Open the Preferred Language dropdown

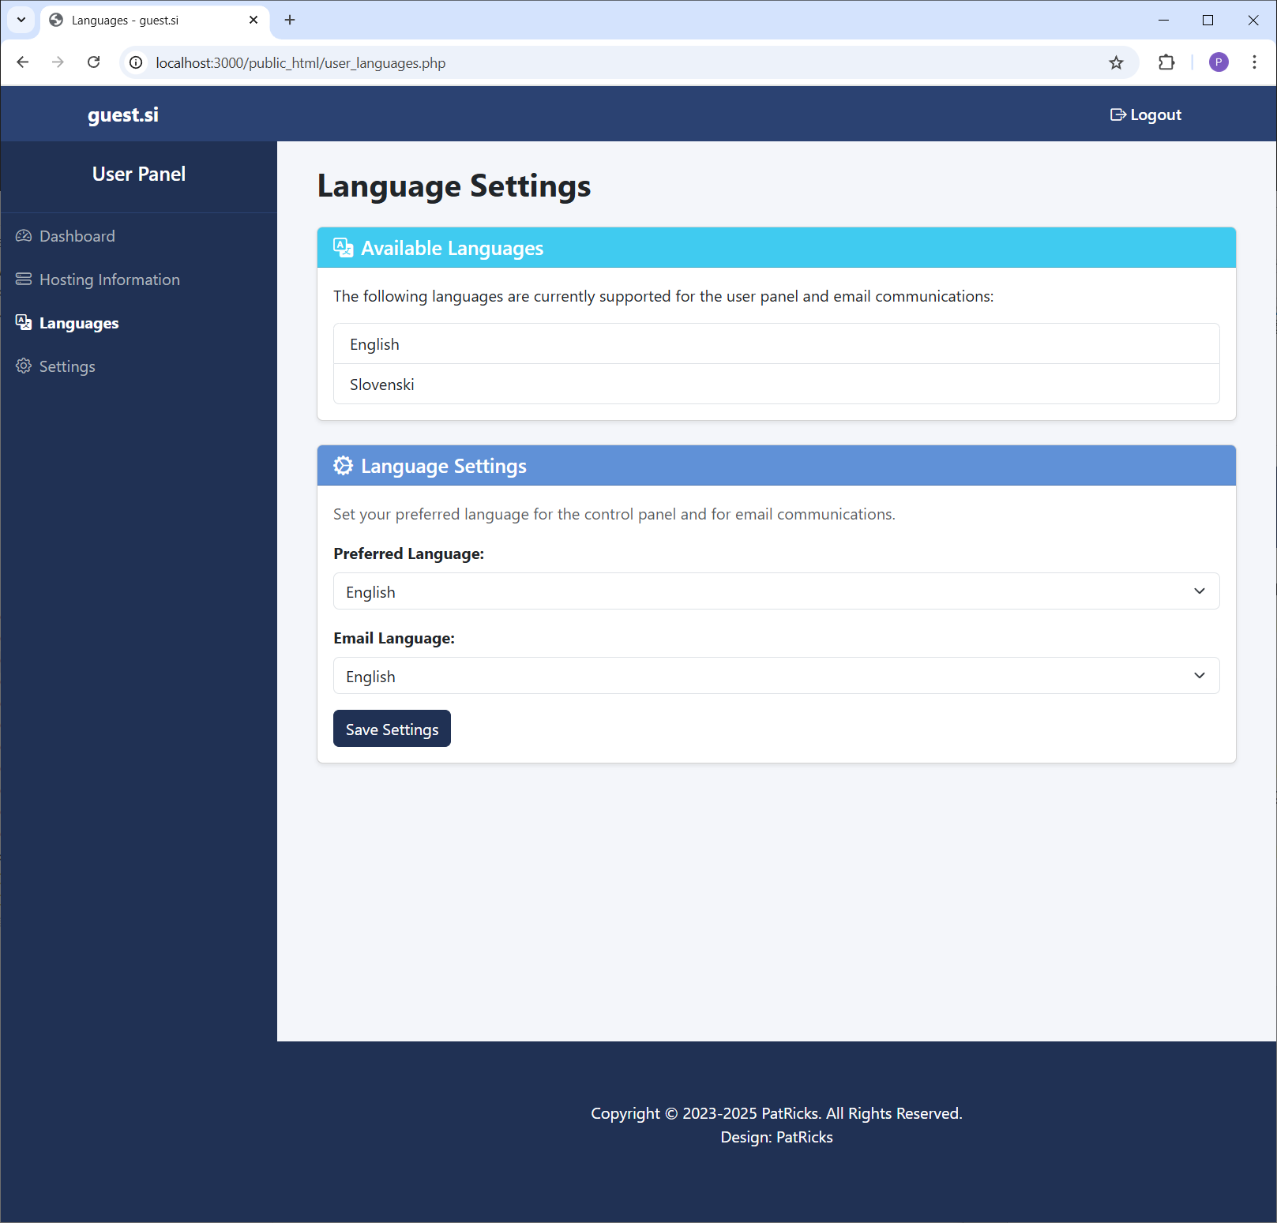coord(776,591)
